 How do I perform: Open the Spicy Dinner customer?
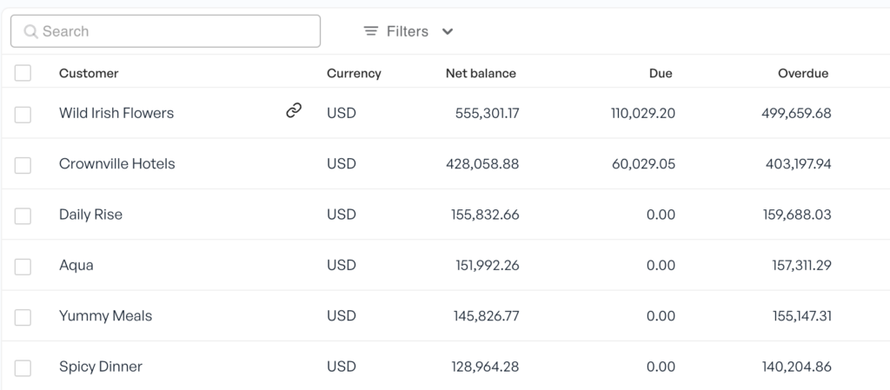[101, 367]
